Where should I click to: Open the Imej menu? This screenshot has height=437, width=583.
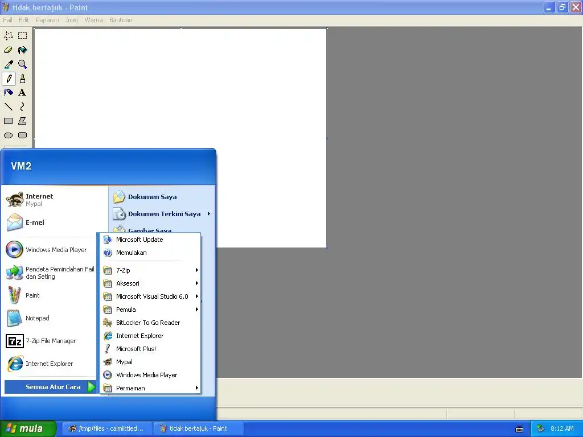click(72, 20)
